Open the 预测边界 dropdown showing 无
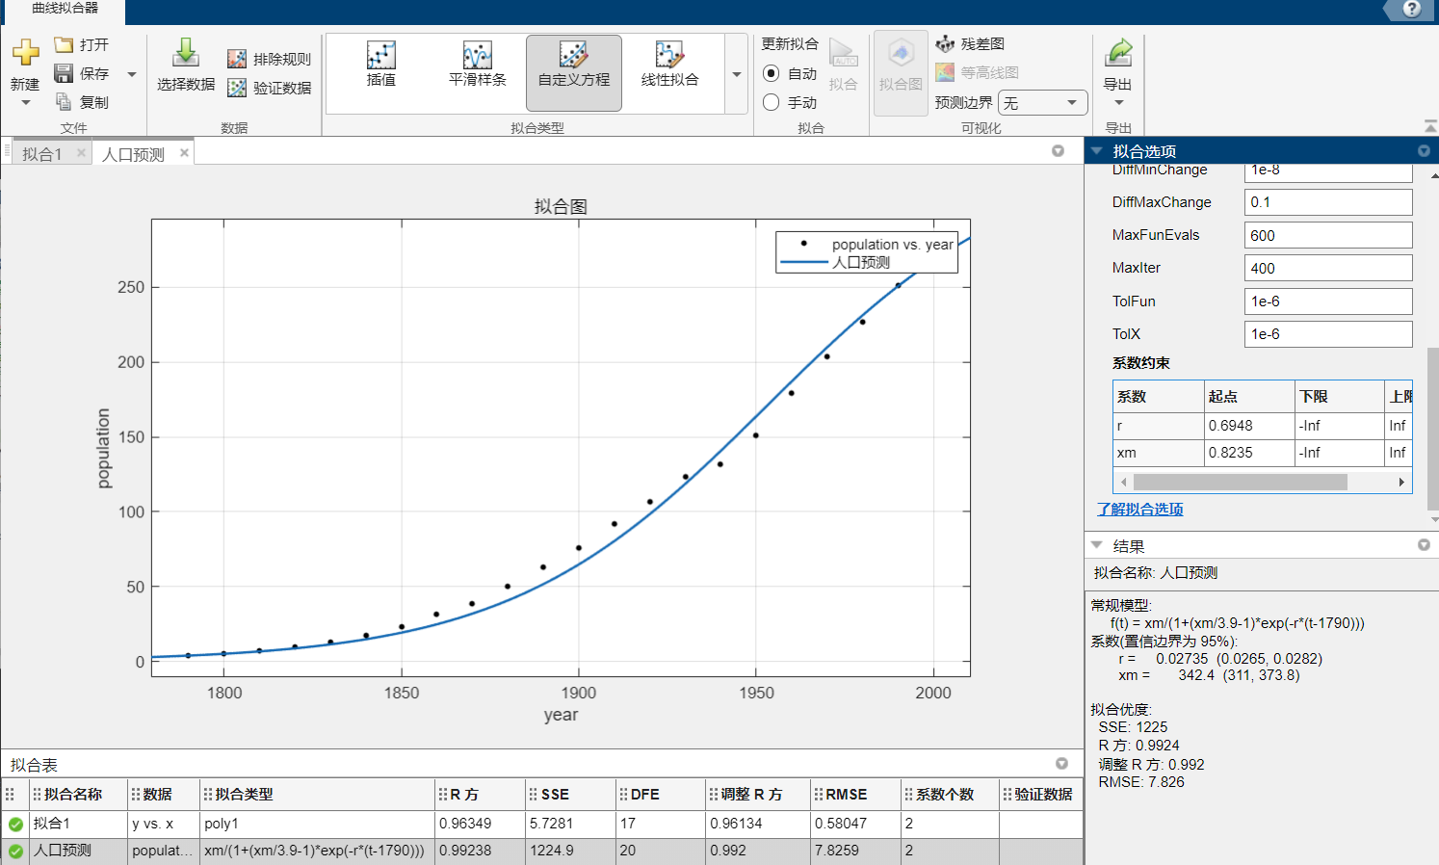Image resolution: width=1439 pixels, height=865 pixels. click(x=1043, y=102)
